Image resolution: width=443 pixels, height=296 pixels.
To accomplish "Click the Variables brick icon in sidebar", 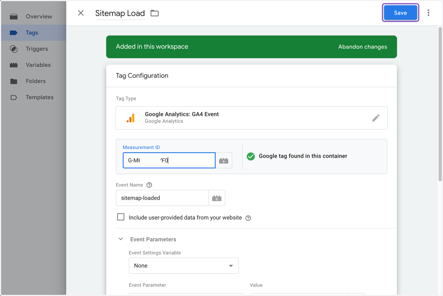I will click(14, 65).
